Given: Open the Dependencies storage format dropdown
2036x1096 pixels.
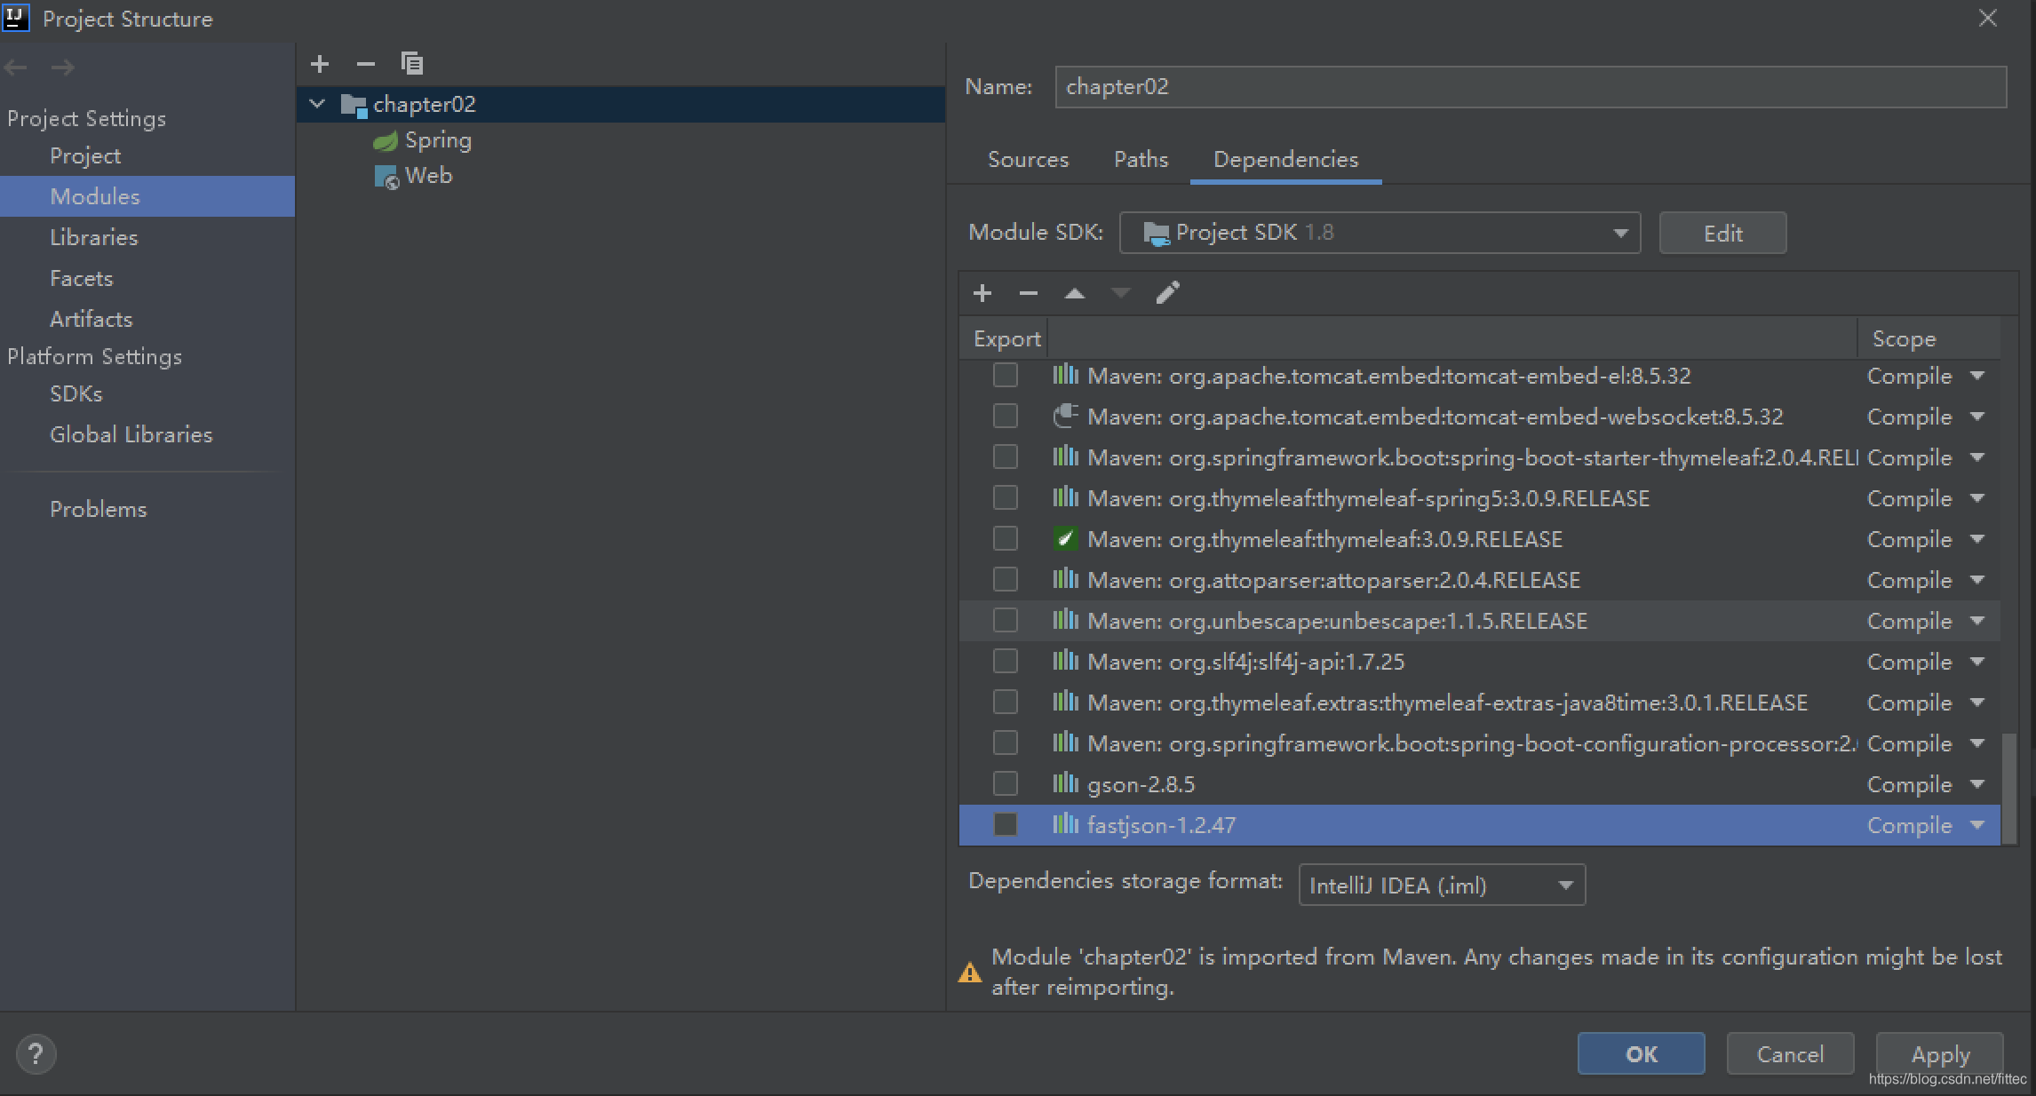Looking at the screenshot, I should 1442,886.
